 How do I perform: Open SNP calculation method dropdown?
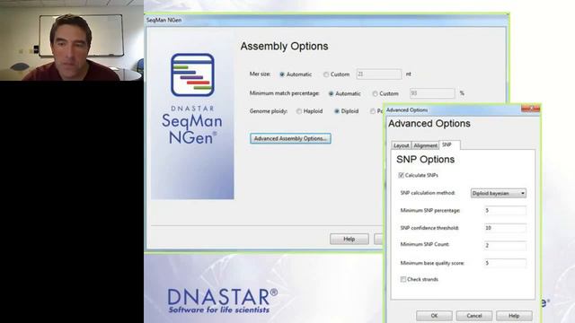pyautogui.click(x=499, y=193)
